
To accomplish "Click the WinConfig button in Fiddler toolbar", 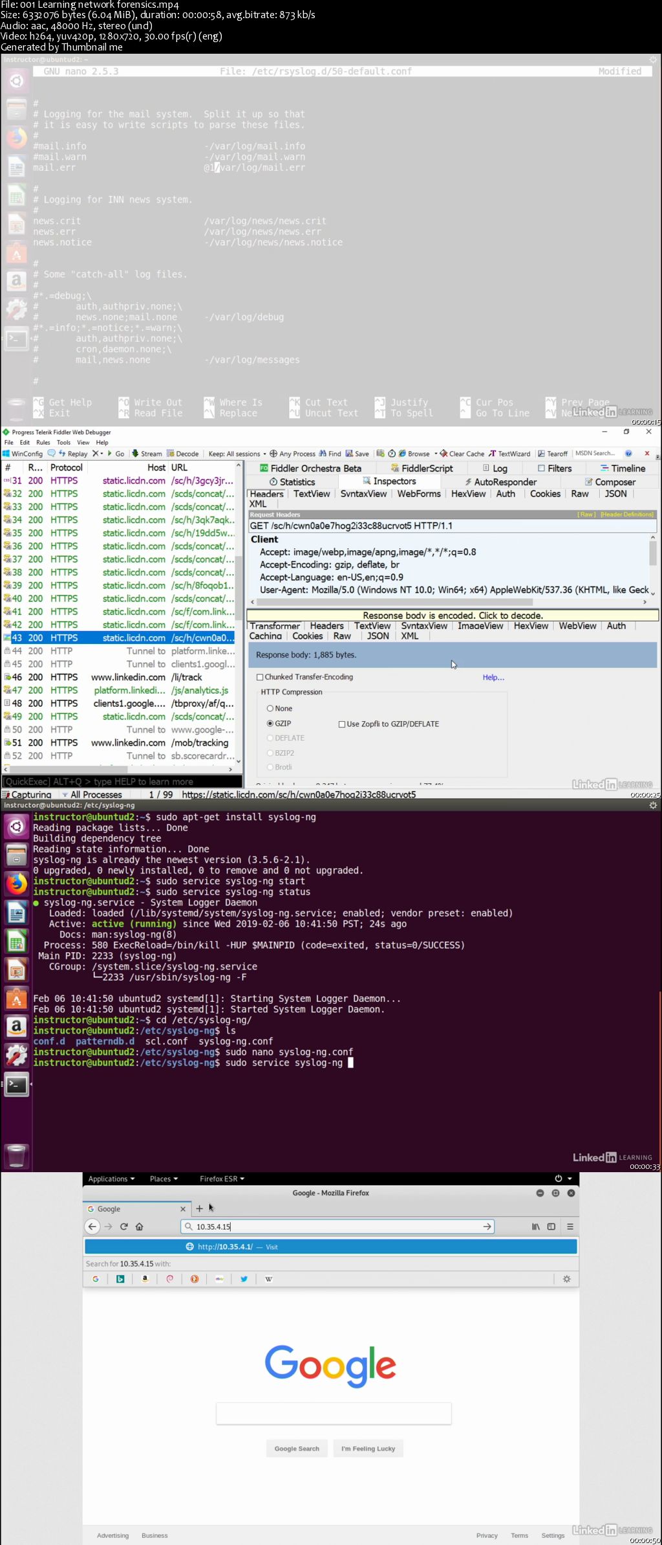I will click(23, 454).
